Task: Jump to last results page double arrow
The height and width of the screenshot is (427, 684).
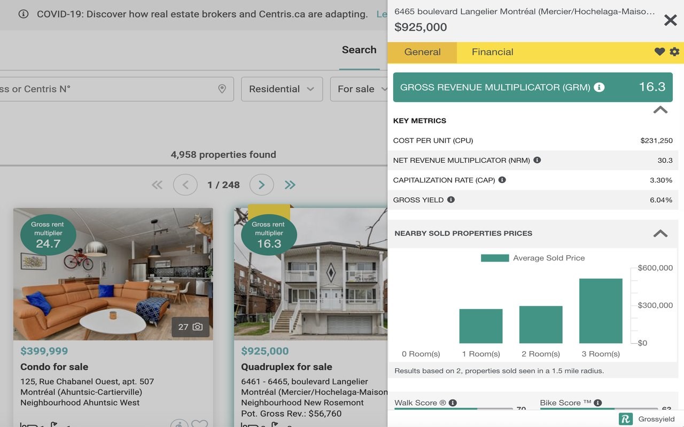Action: point(290,185)
